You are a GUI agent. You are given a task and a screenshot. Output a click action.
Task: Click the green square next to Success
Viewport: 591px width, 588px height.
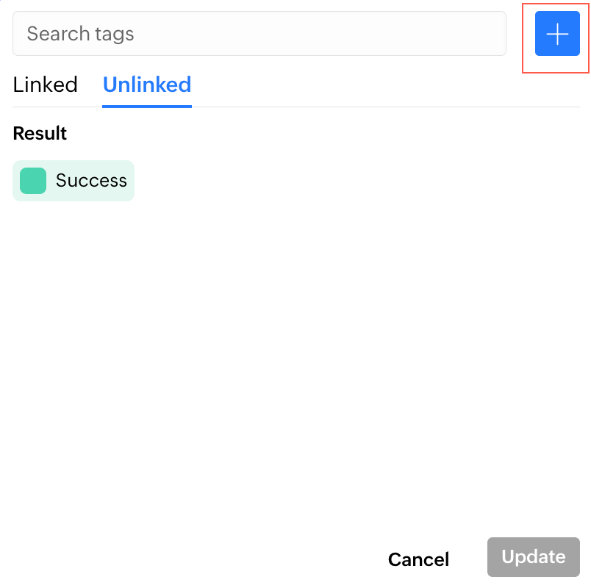point(33,181)
